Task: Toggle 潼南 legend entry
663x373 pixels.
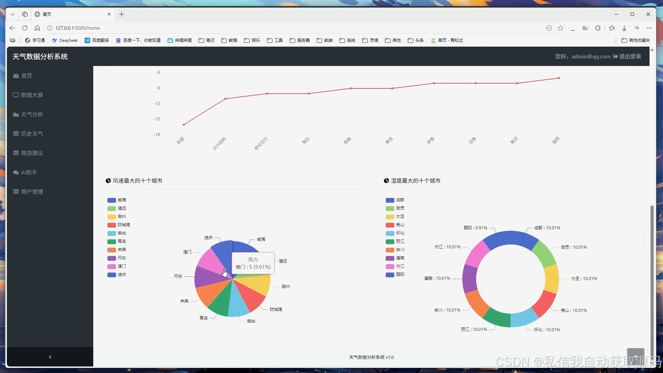Action: coord(395,258)
